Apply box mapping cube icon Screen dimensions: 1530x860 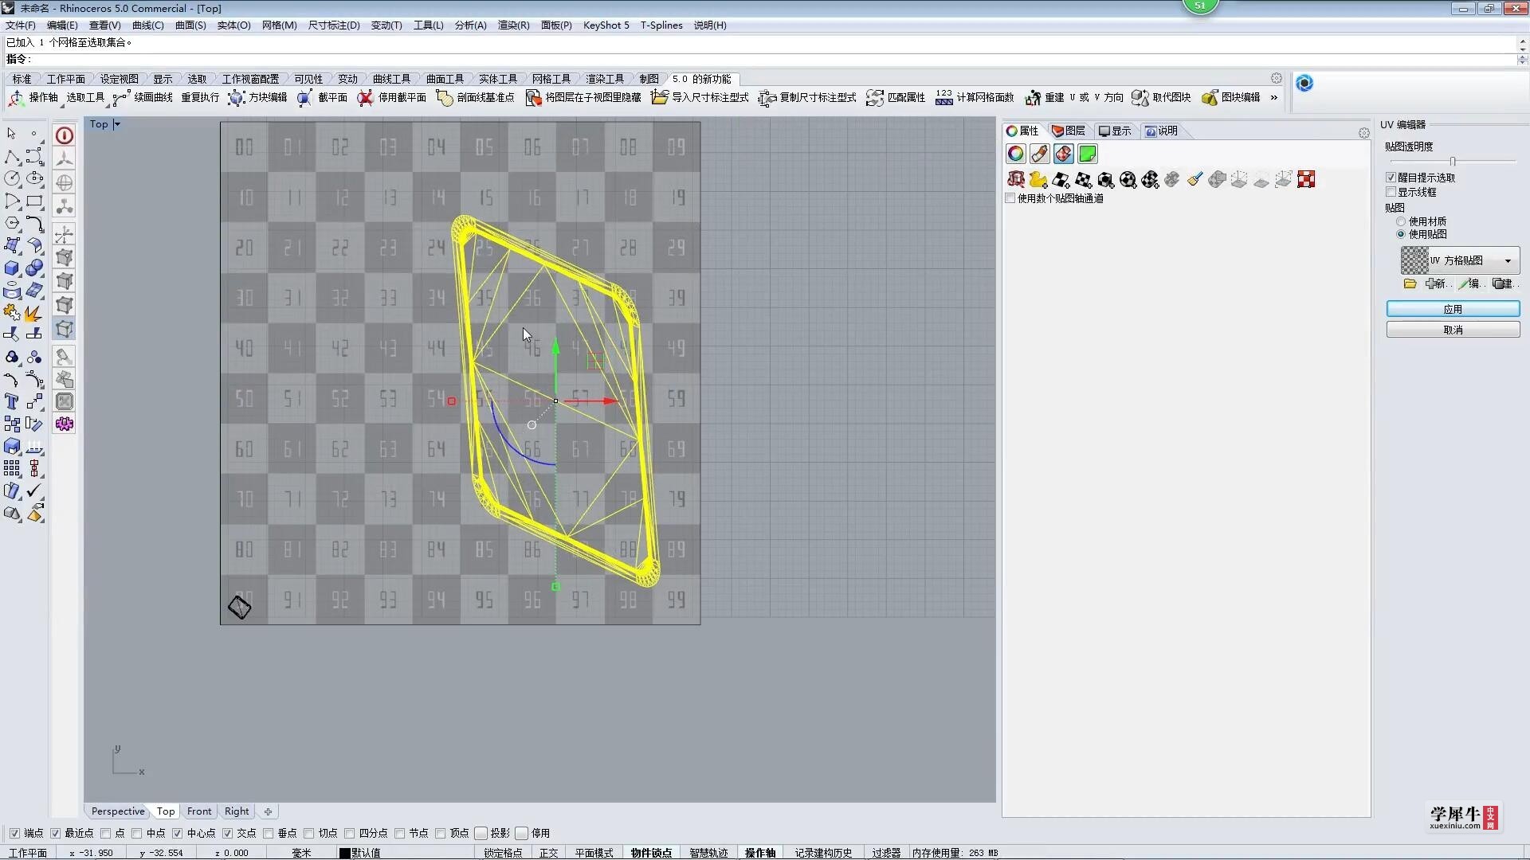(x=1105, y=179)
